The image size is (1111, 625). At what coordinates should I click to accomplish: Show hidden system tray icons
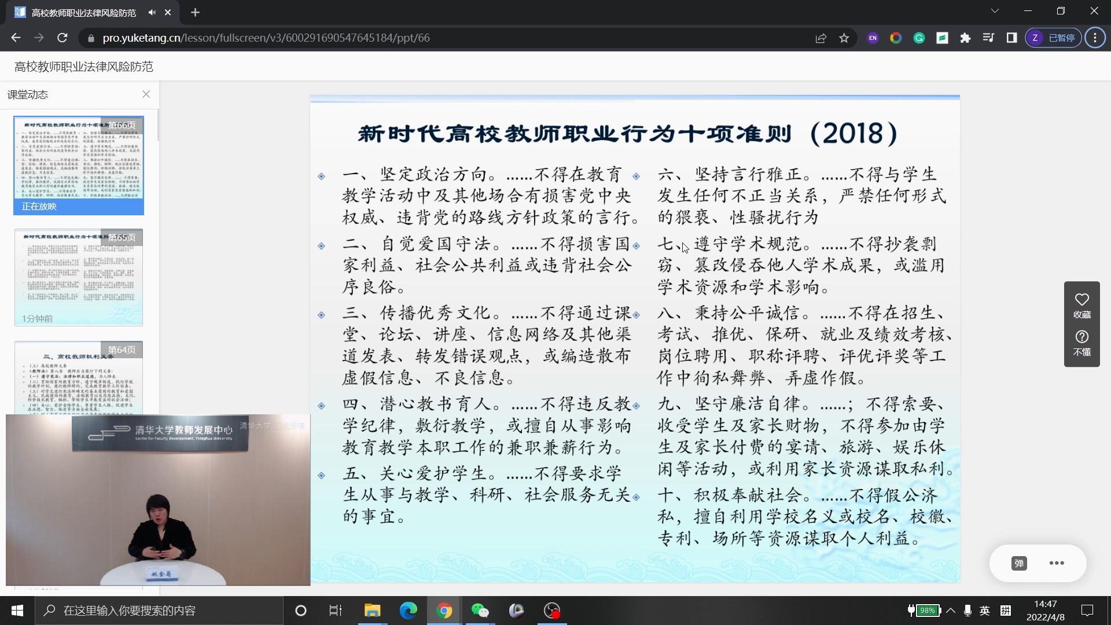click(951, 611)
